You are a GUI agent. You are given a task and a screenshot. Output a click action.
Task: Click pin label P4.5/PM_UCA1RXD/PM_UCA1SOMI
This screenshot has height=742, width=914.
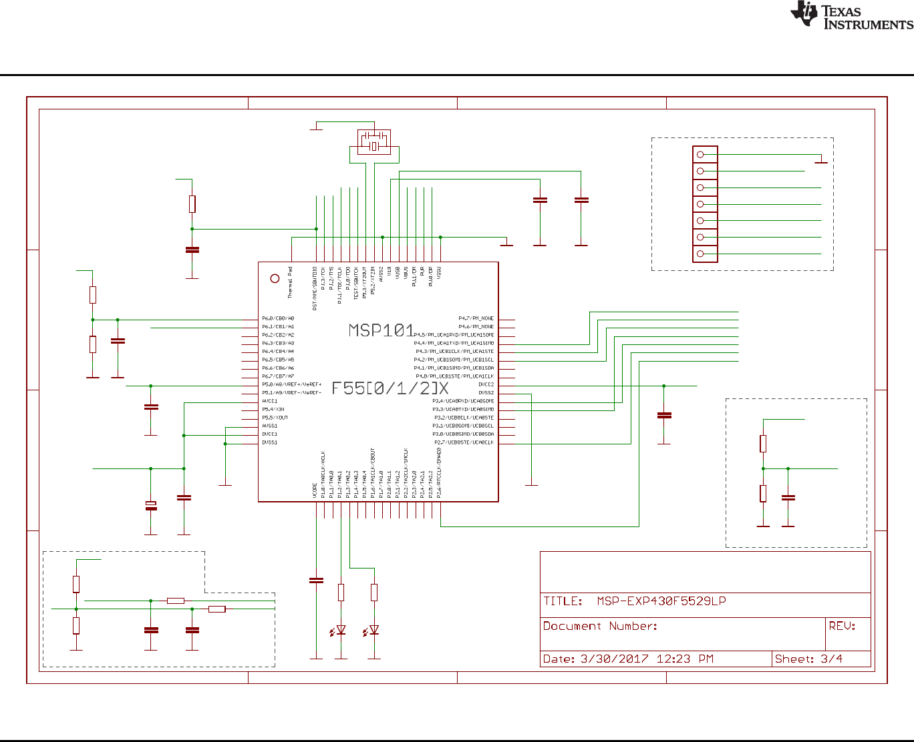pos(454,335)
